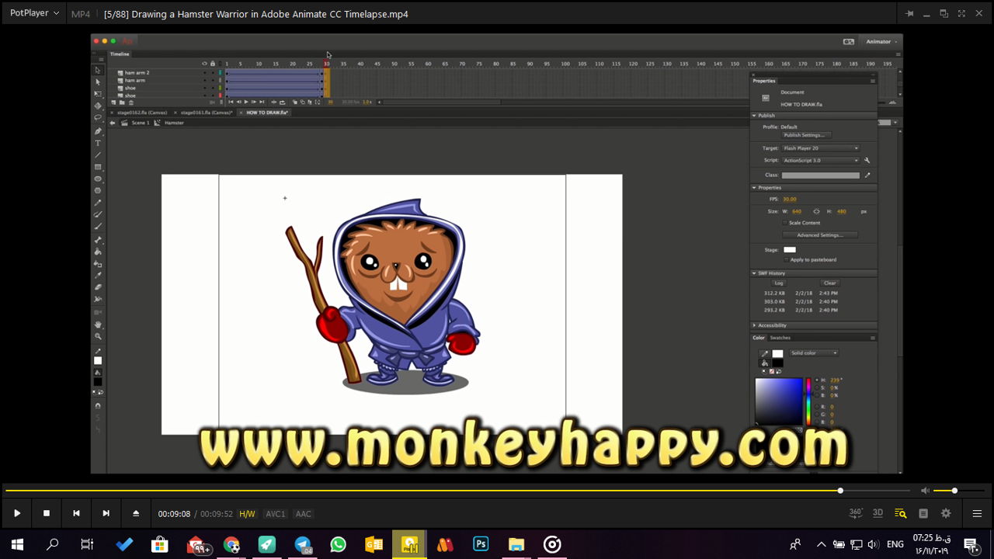
Task: Enable Apply to pasteboard checkbox
Action: coord(785,260)
